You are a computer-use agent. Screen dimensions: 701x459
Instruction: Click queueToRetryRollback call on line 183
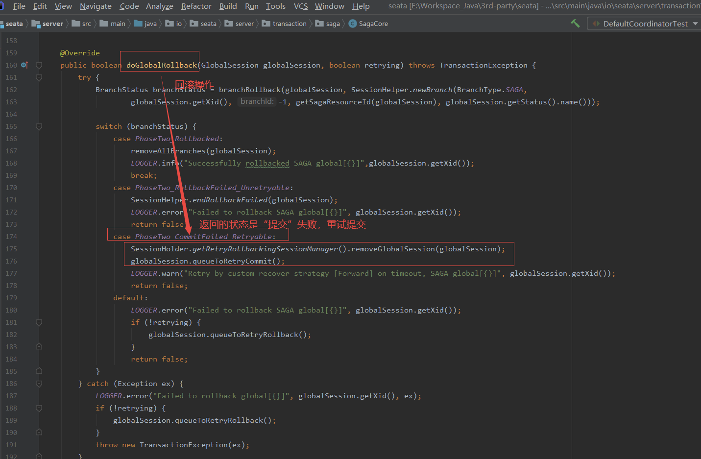coord(254,335)
